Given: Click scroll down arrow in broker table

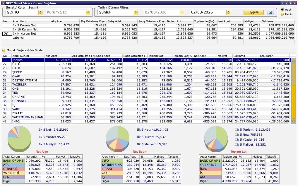Looking at the screenshot, I should 294,122.
